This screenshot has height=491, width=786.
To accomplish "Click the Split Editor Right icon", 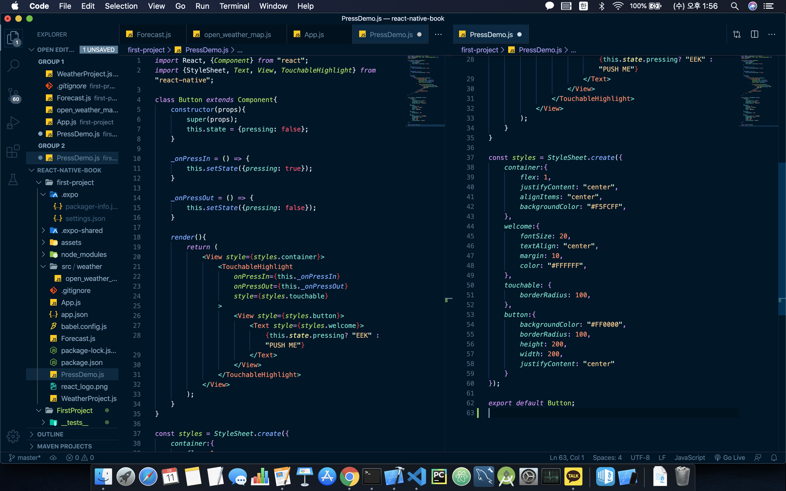I will click(754, 34).
